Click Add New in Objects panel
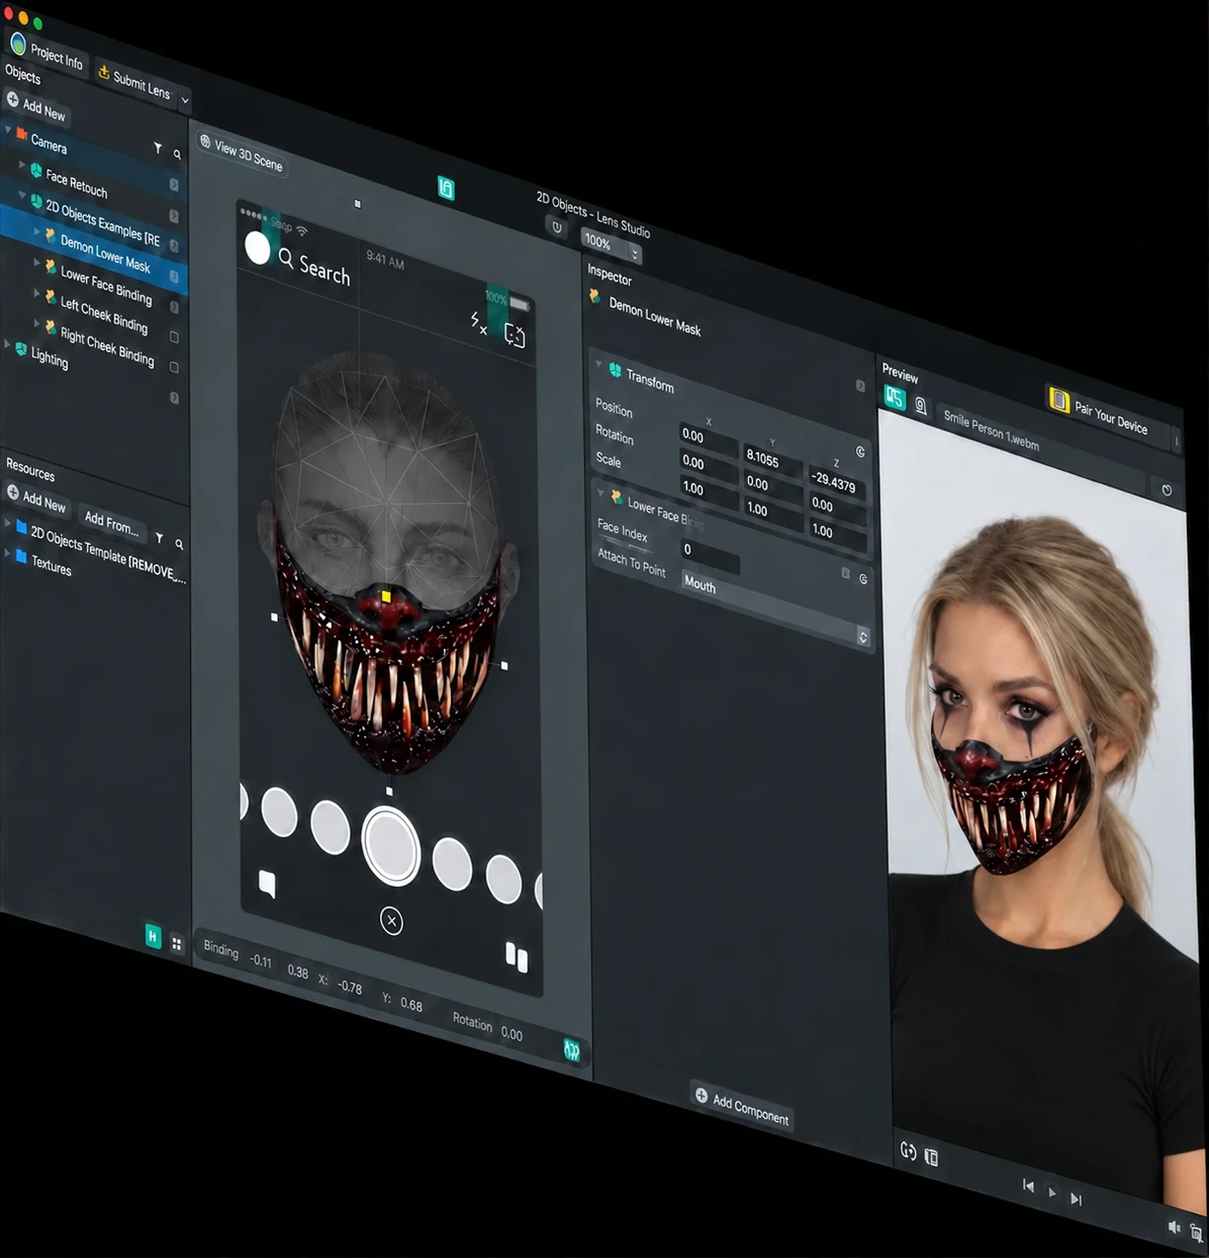The width and height of the screenshot is (1209, 1258). 37,106
